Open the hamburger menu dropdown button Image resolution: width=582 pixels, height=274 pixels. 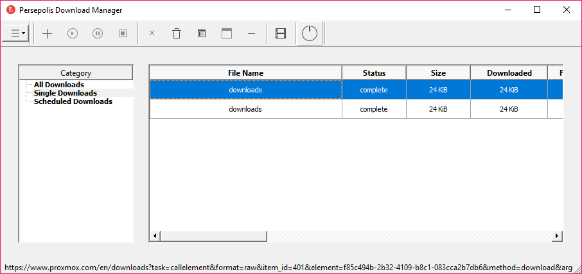click(15, 33)
